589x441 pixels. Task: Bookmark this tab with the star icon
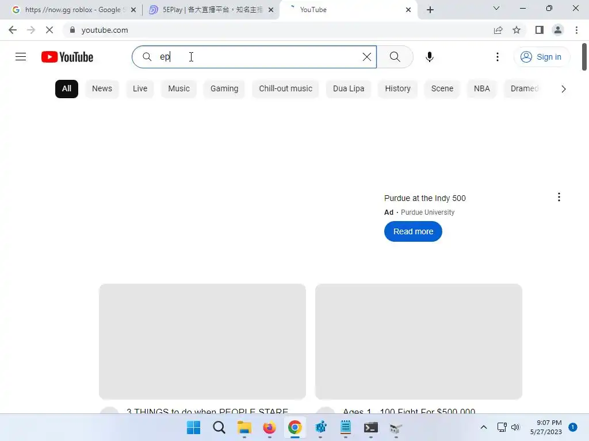point(517,30)
